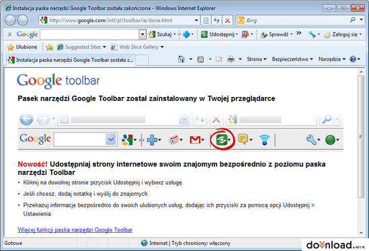Click the circled green share icon in illustration

point(222,140)
